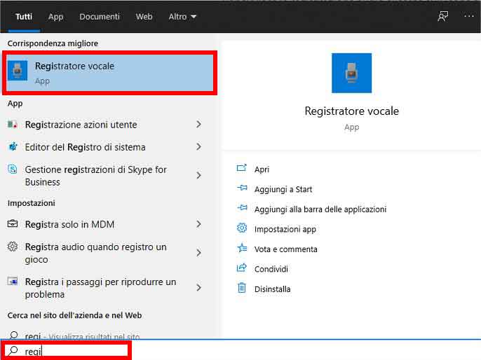
Task: Expand Registra audio quando registro chevron
Action: [199, 253]
